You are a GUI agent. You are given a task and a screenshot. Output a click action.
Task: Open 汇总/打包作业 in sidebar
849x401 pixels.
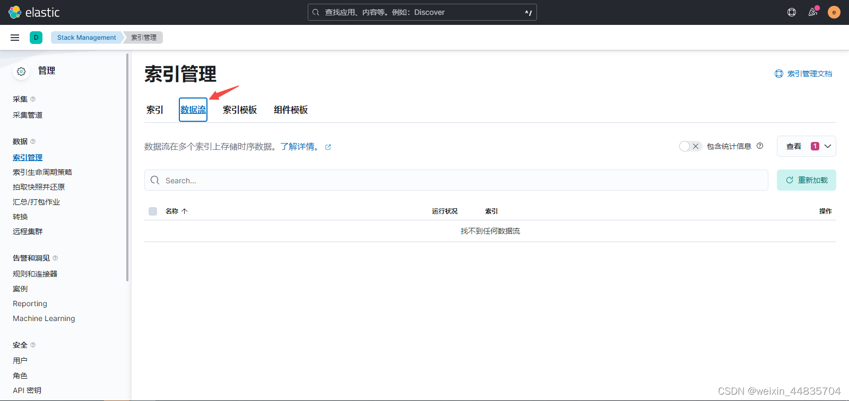click(36, 202)
